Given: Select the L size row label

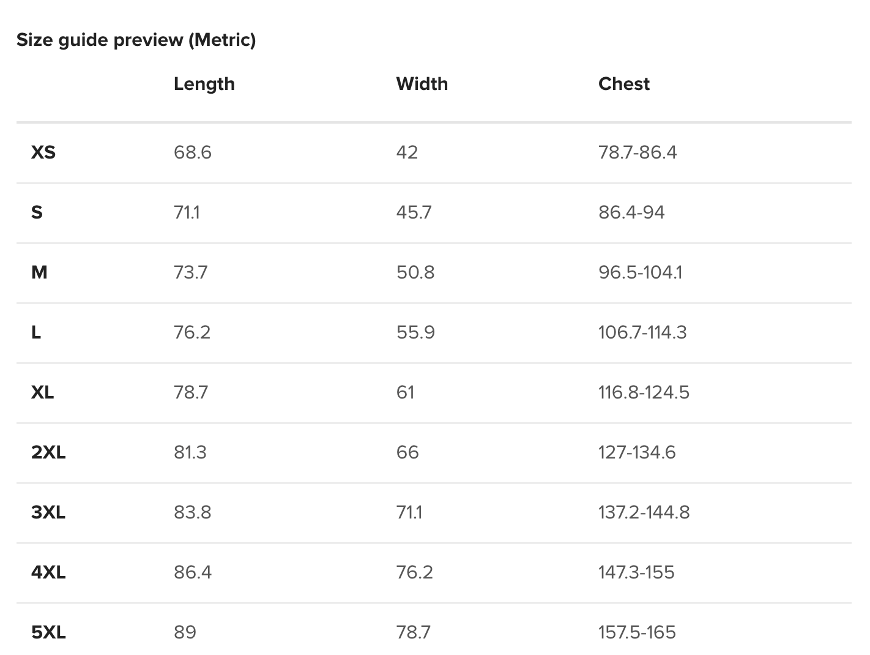Looking at the screenshot, I should coord(36,332).
